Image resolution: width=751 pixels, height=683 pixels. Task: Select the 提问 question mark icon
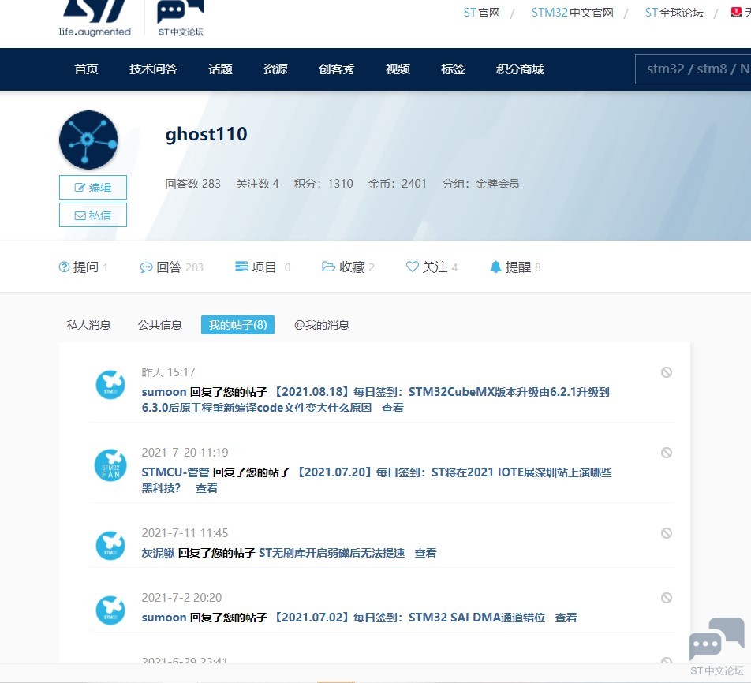(x=64, y=267)
